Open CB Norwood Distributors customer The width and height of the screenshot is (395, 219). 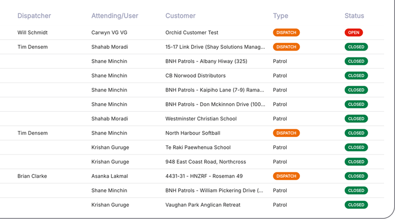point(195,76)
